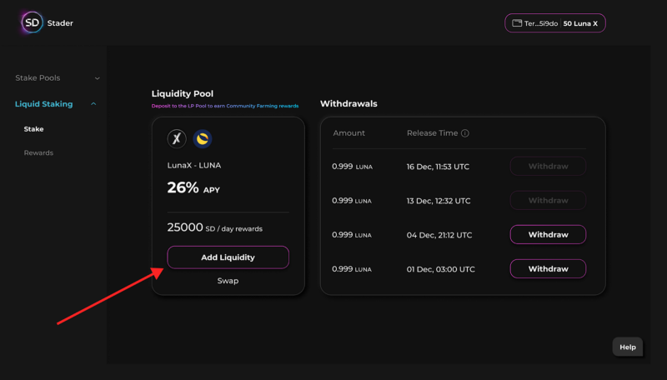Screen dimensions: 667x380
Task: Expand the Stake Pools menu
Action: pyautogui.click(x=58, y=77)
